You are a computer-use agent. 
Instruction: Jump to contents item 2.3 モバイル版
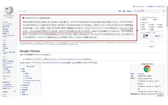coord(28,78)
